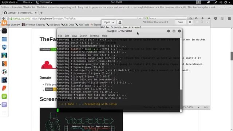The image size is (233, 131).
Task: Open Firefox hamburger menu
Action: [229, 19]
